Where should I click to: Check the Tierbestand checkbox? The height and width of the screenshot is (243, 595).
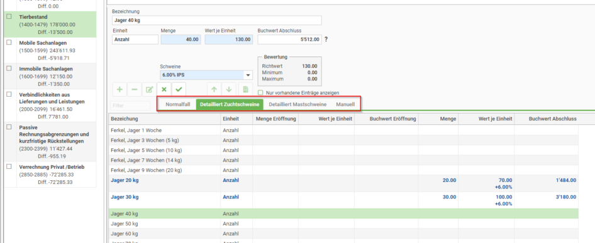[x=9, y=17]
